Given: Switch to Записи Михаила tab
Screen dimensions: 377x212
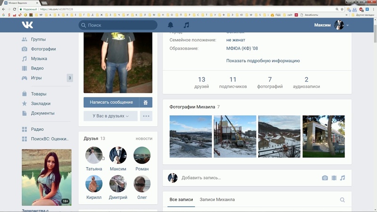Looking at the screenshot, I should tap(217, 199).
